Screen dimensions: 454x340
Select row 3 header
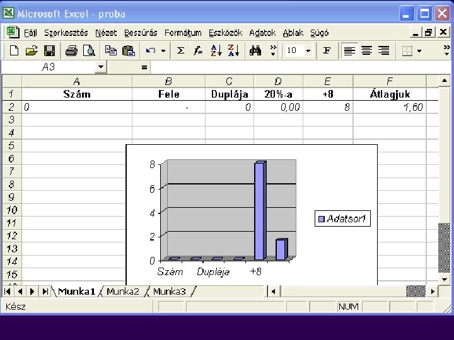point(11,120)
